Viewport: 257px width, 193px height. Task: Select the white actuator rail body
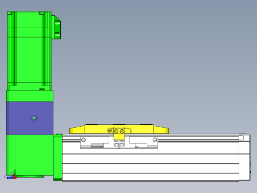[151, 157]
